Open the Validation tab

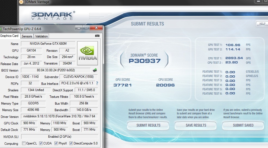(41, 36)
